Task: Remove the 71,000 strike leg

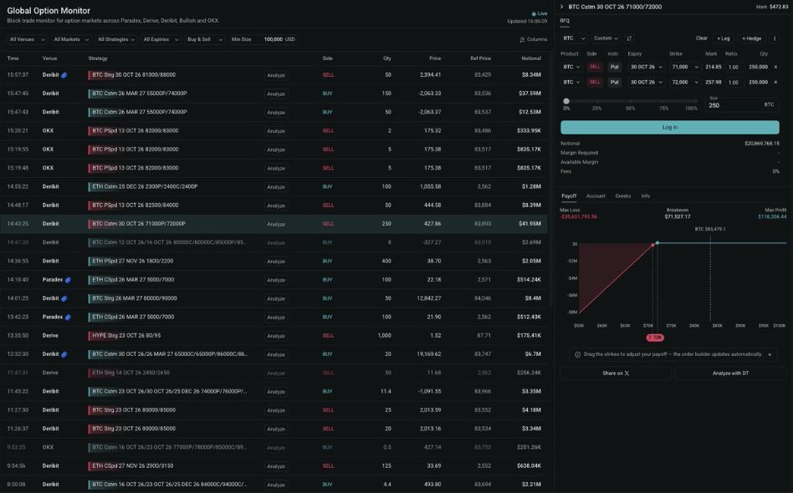Action: [775, 67]
